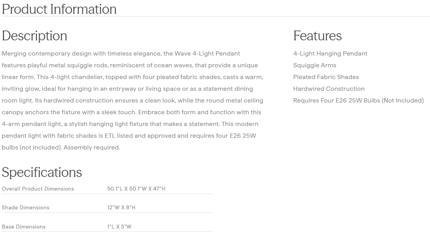
Task: Click the Overall Product Dimensions label
Action: 38,189
